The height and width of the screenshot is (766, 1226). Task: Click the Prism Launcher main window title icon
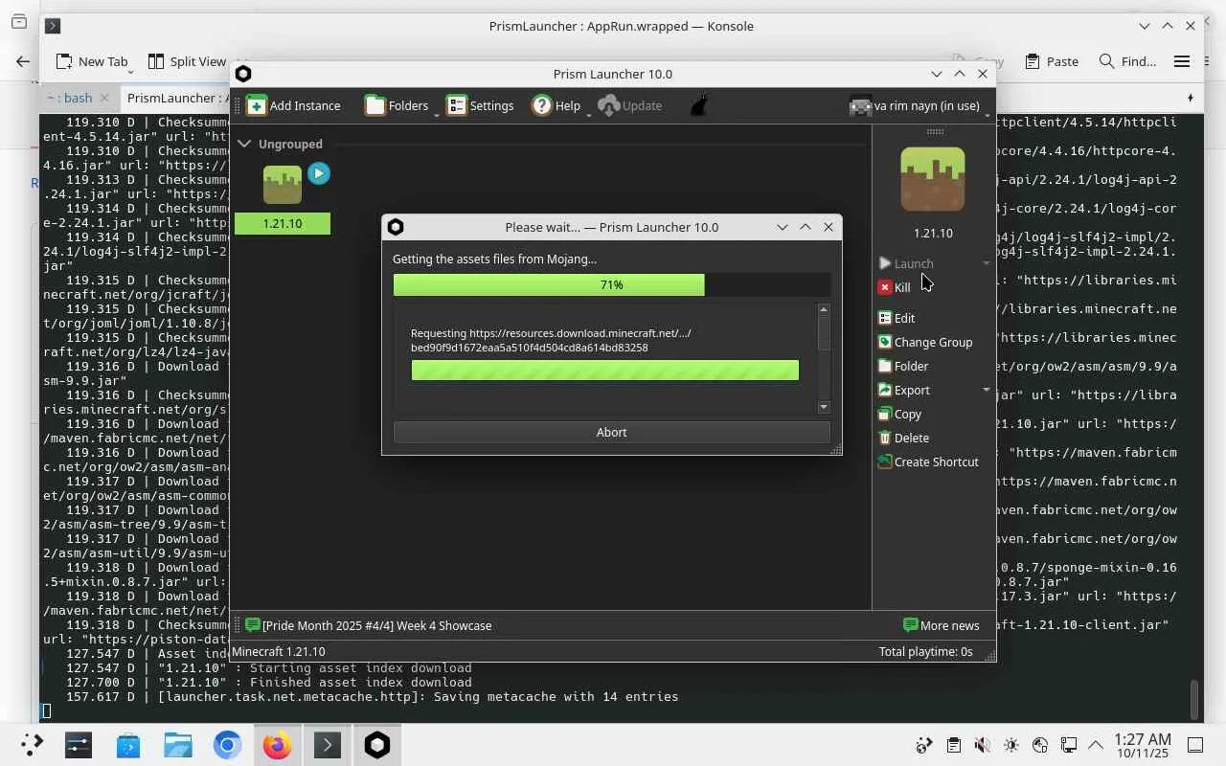point(243,74)
